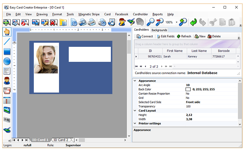This screenshot has width=245, height=151.
Task: Click the Connect button
Action: coord(145,36)
